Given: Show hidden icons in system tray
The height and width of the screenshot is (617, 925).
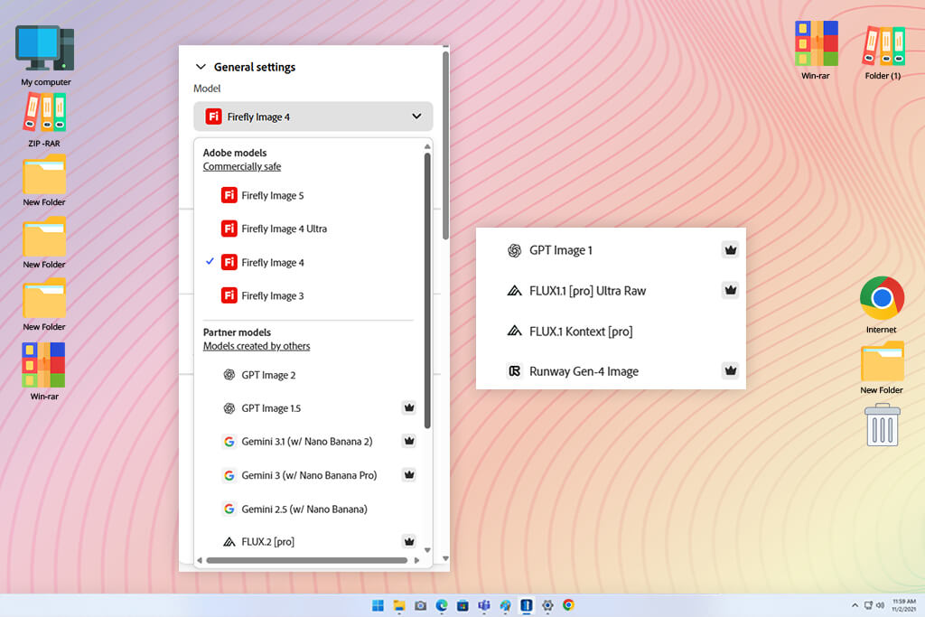Looking at the screenshot, I should [x=855, y=605].
